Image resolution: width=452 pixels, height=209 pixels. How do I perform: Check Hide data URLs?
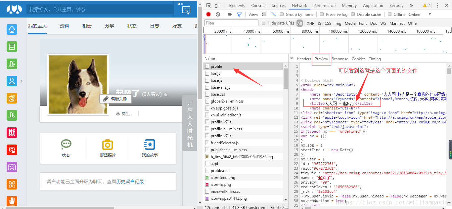tap(264, 23)
